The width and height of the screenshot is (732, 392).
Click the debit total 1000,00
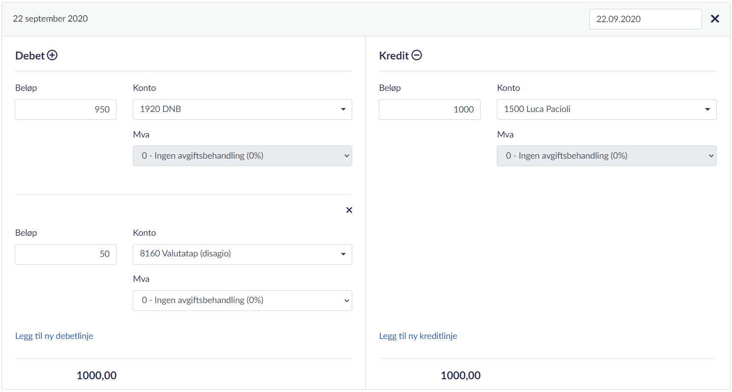click(96, 376)
